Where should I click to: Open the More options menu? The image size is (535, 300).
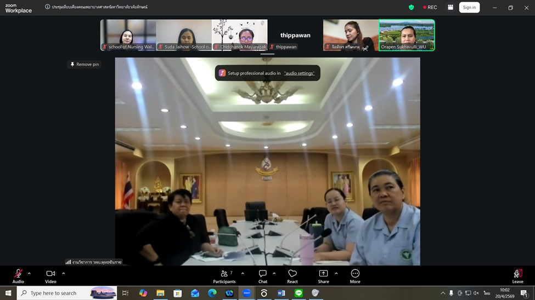click(x=355, y=276)
